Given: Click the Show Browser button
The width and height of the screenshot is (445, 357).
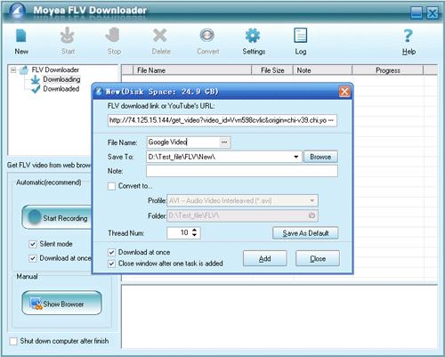Looking at the screenshot, I should pos(61,303).
